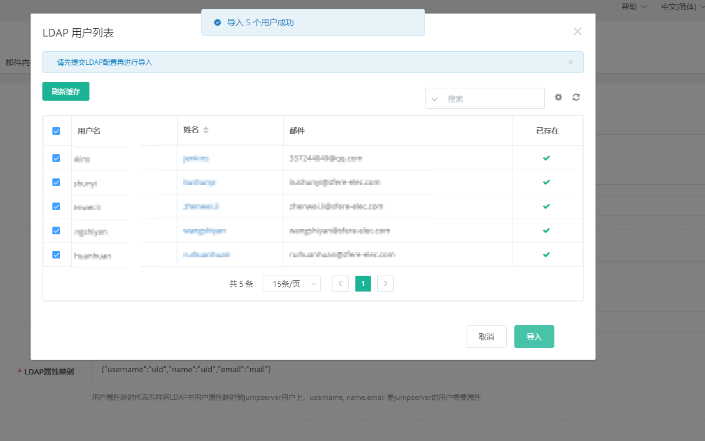This screenshot has height=441, width=705.
Task: Refresh the list with the reload icon
Action: pyautogui.click(x=576, y=97)
